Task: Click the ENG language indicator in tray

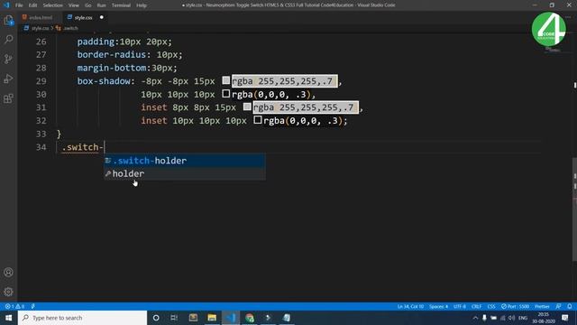Action: [x=523, y=318]
